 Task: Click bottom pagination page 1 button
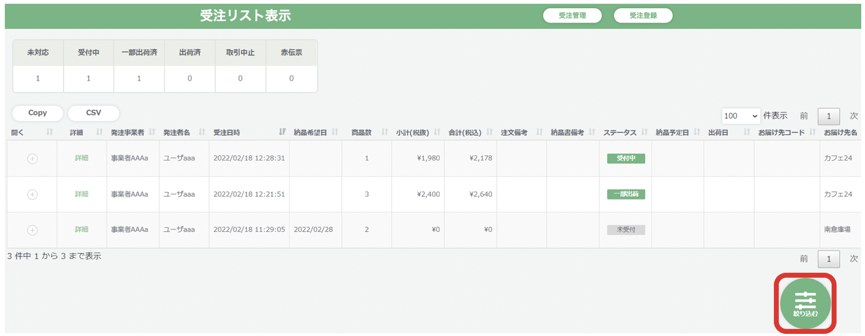point(829,259)
